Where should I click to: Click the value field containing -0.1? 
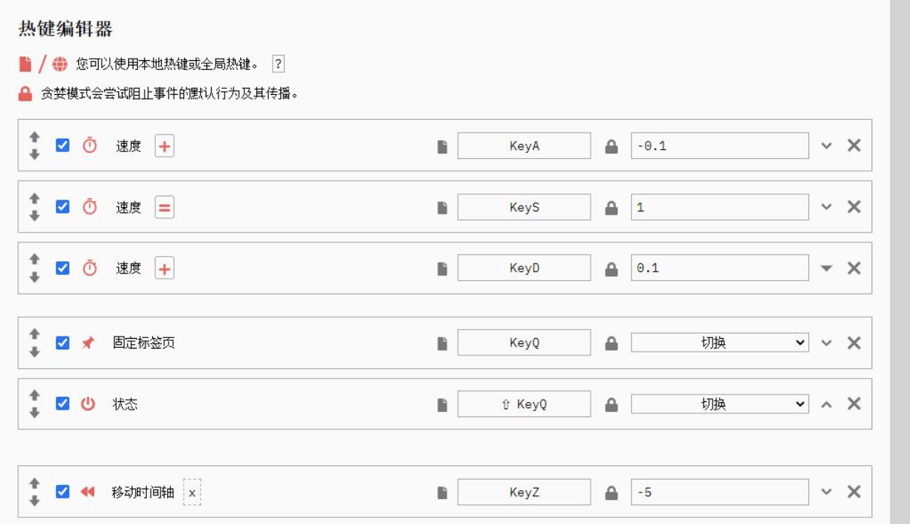point(719,146)
